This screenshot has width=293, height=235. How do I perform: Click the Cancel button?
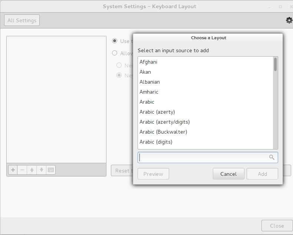pos(228,174)
